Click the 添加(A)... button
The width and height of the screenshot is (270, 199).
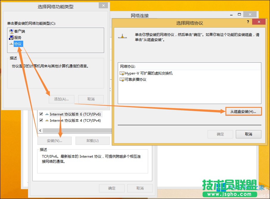click(61, 99)
